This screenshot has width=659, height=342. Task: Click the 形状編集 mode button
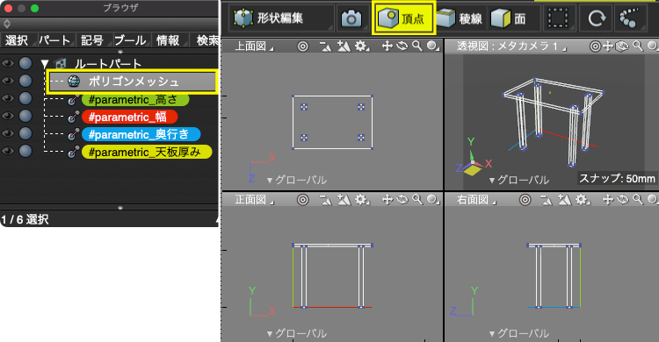click(269, 18)
